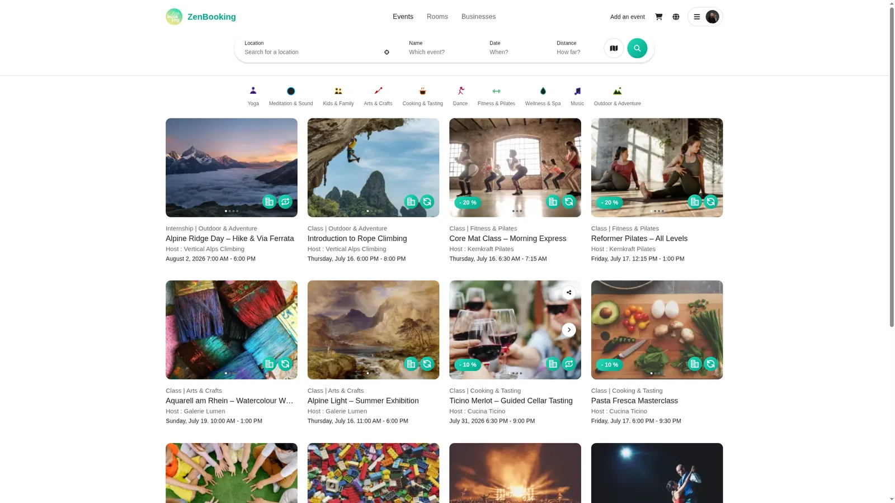The image size is (895, 503).
Task: Switch to the Businesses tab
Action: tap(478, 17)
